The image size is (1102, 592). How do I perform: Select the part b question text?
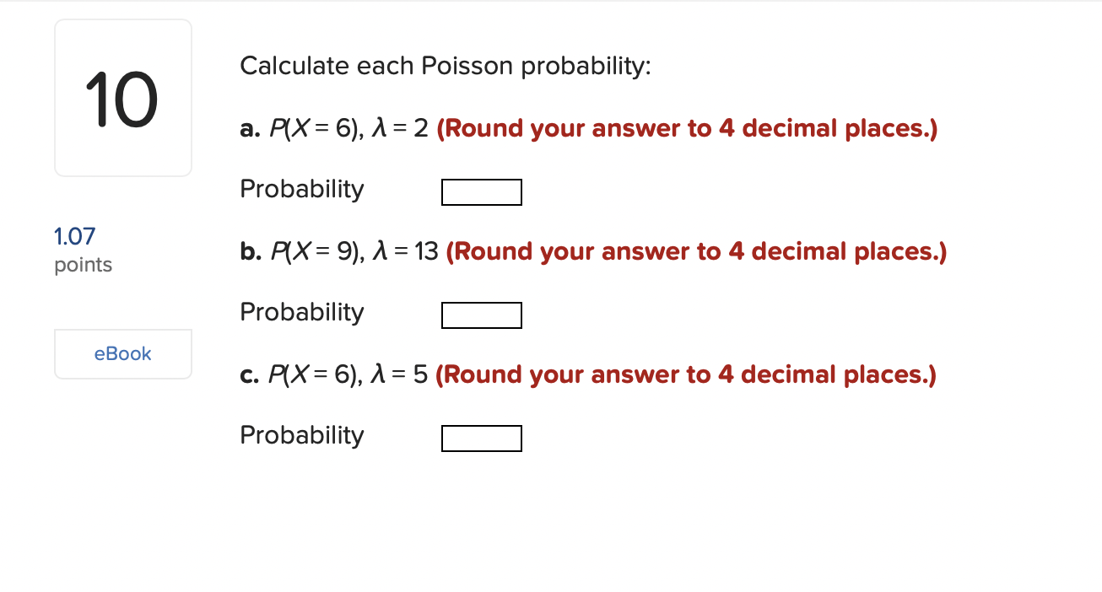[x=338, y=251]
